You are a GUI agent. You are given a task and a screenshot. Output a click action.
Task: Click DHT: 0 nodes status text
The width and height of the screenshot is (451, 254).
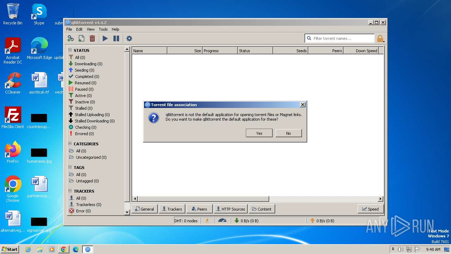(186, 221)
